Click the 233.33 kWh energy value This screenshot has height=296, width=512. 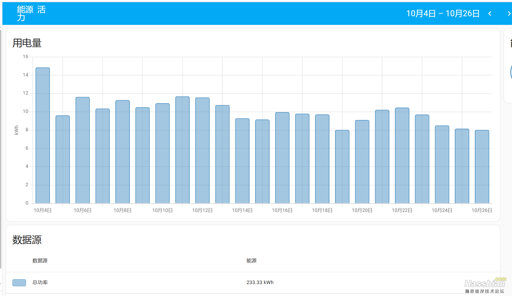260,282
